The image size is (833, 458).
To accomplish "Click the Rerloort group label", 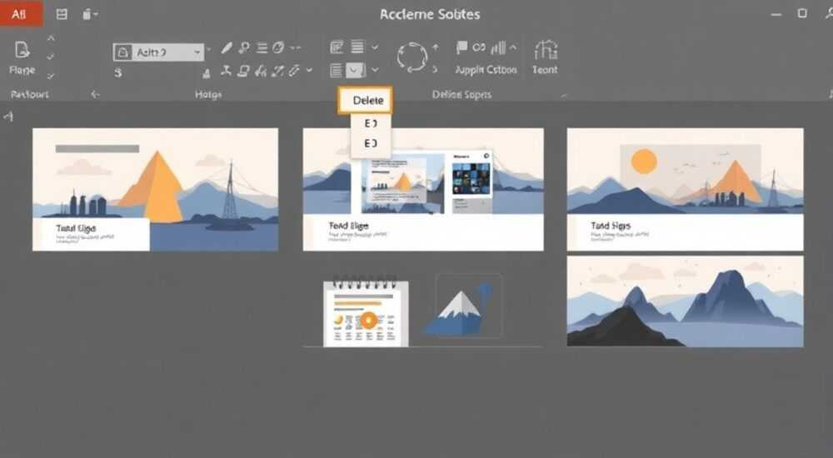I will coord(30,95).
